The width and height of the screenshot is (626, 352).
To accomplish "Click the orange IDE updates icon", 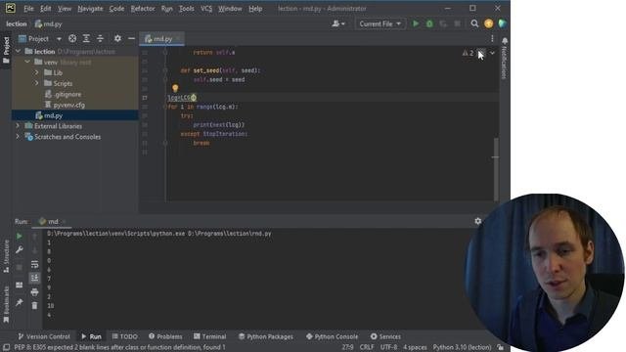I will 489,23.
